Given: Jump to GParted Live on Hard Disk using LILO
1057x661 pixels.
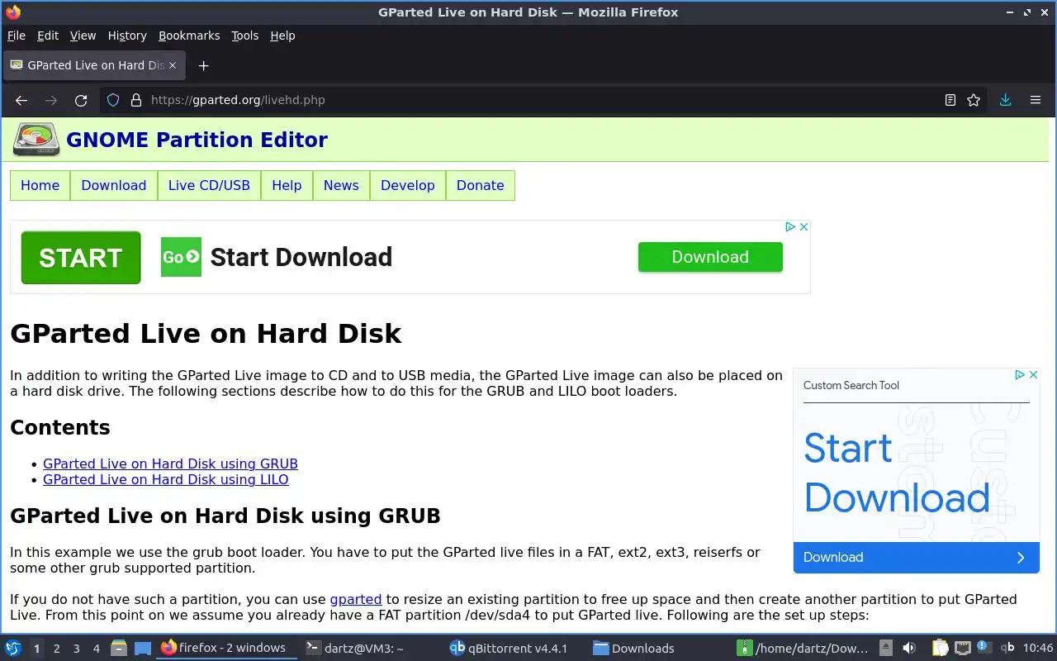Looking at the screenshot, I should (166, 479).
